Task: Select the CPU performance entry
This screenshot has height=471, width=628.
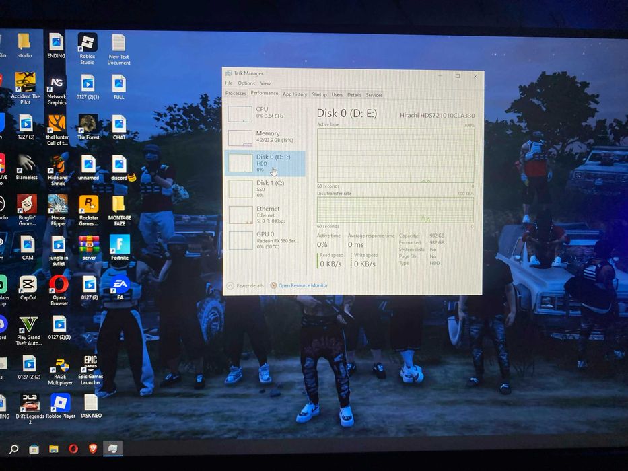Action: (x=265, y=113)
